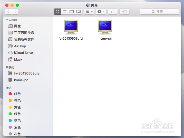Switch to Cover Flow view in toolbar
The image size is (184, 138).
79,12
